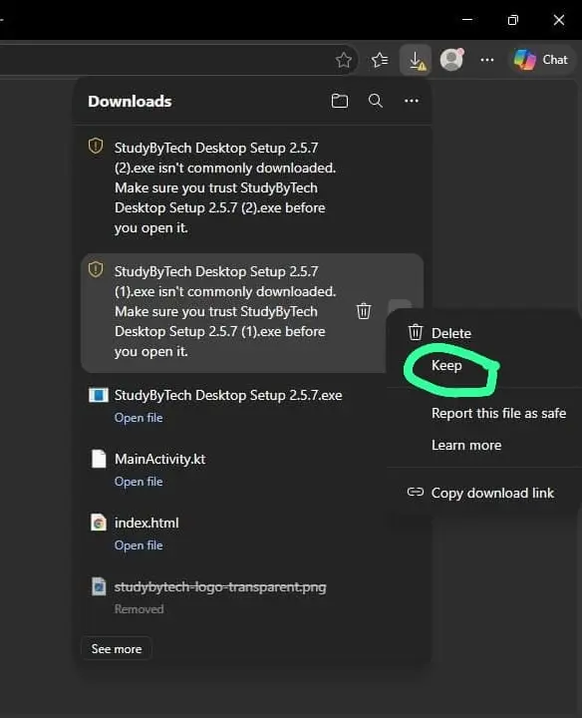Image resolution: width=582 pixels, height=718 pixels.
Task: Click the Downloads panel heading
Action: point(130,101)
